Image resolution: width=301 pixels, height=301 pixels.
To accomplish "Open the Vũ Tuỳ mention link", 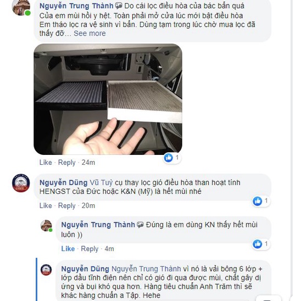I will coord(101,182).
